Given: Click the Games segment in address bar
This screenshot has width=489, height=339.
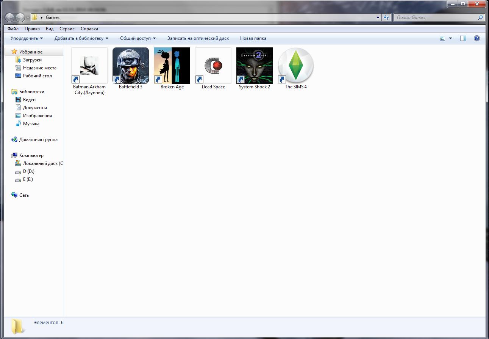Looking at the screenshot, I should (x=53, y=17).
